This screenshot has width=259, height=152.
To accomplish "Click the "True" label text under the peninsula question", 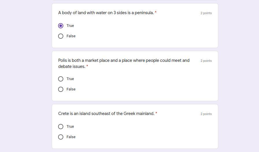I will click(x=70, y=26).
